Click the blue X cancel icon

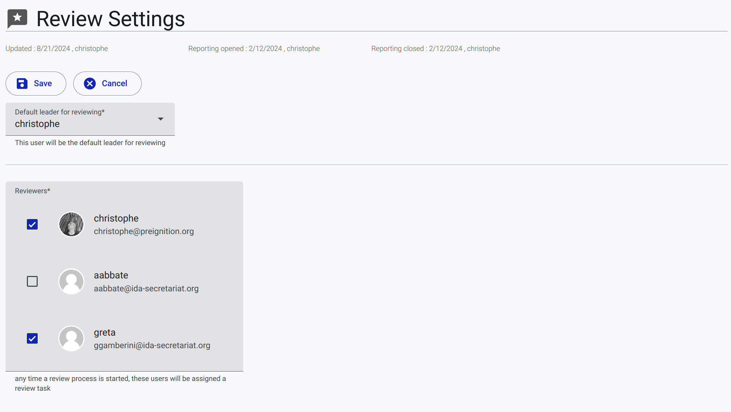(90, 83)
